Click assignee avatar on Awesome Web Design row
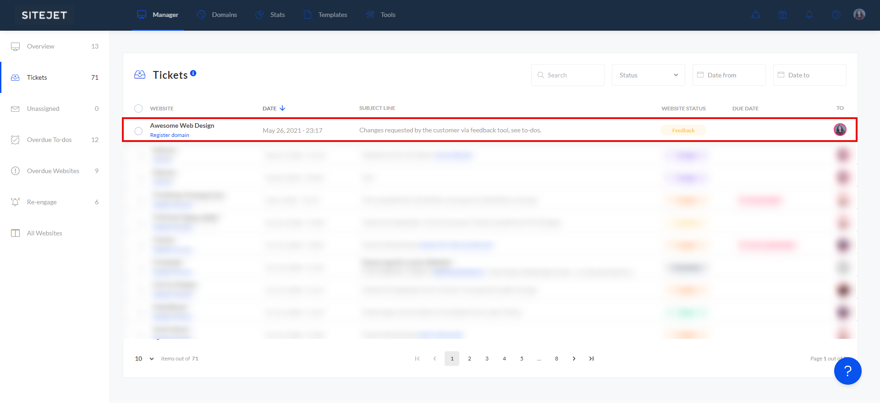The image size is (880, 403). (840, 130)
